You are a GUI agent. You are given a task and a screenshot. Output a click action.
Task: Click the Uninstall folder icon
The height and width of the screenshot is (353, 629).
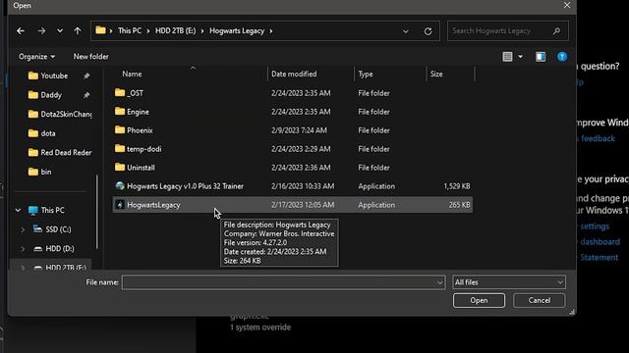point(120,167)
